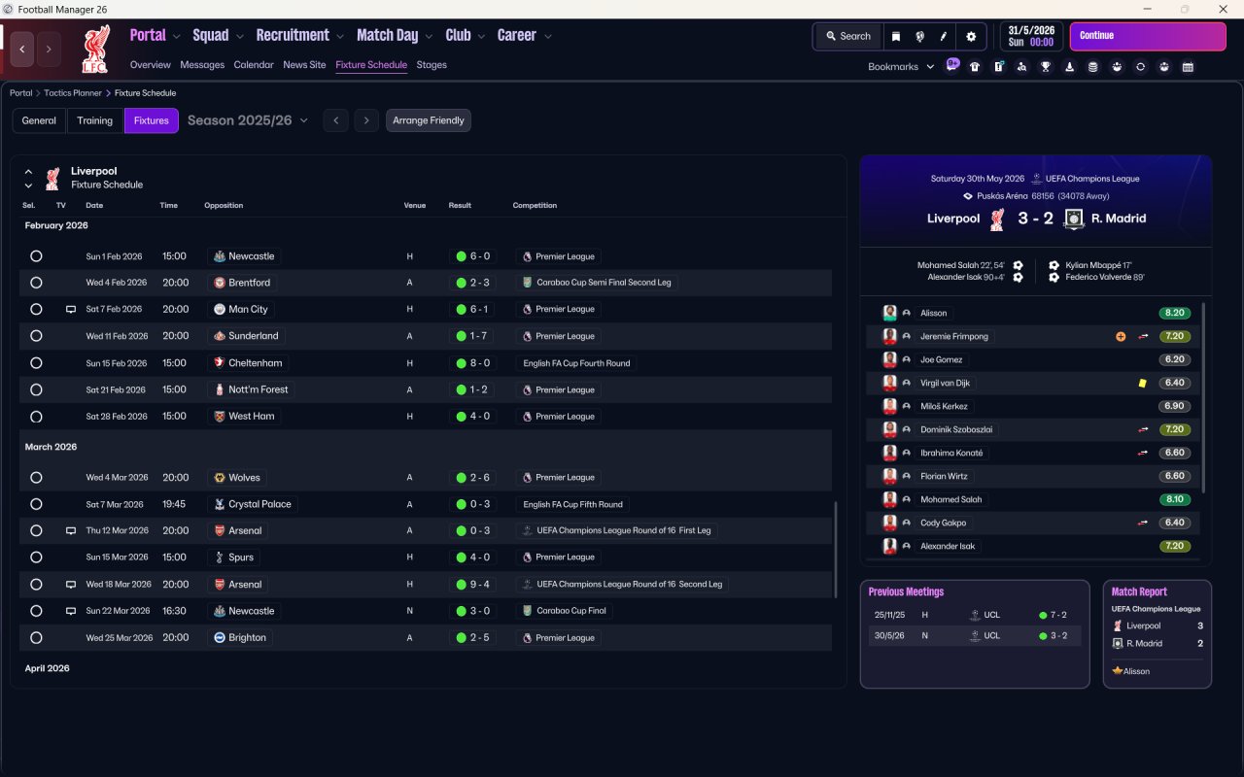
Task: Open the Stages tab
Action: coord(432,65)
